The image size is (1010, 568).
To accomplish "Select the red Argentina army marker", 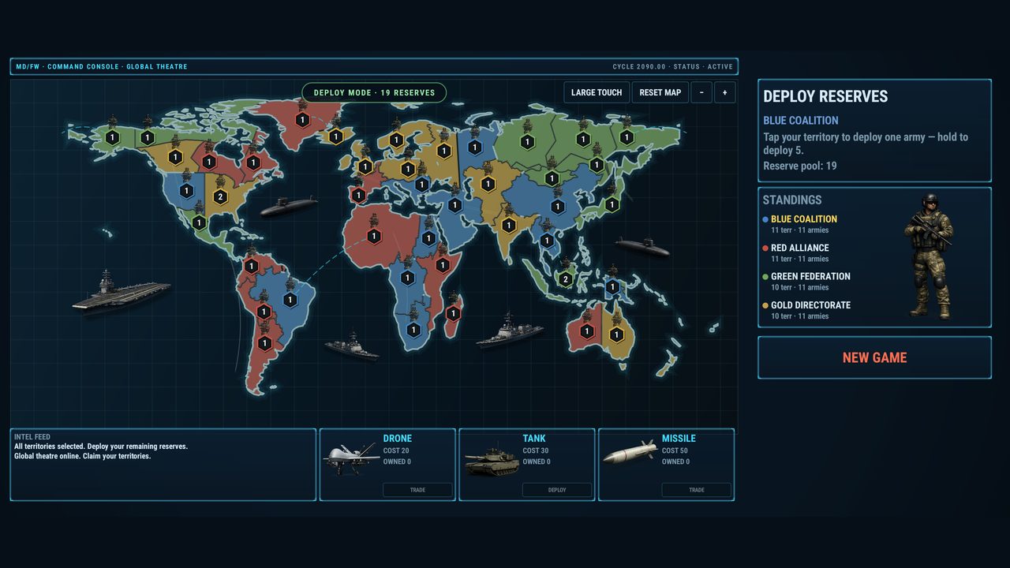I will point(265,343).
